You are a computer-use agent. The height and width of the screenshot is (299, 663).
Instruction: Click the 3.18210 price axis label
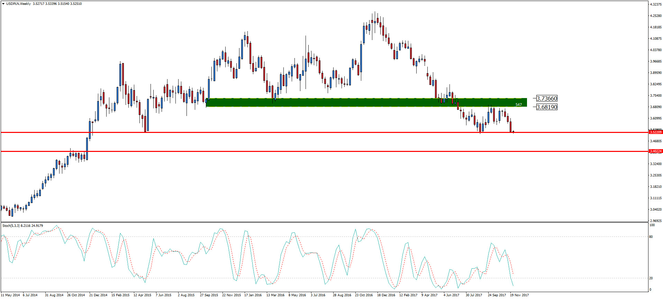656,187
